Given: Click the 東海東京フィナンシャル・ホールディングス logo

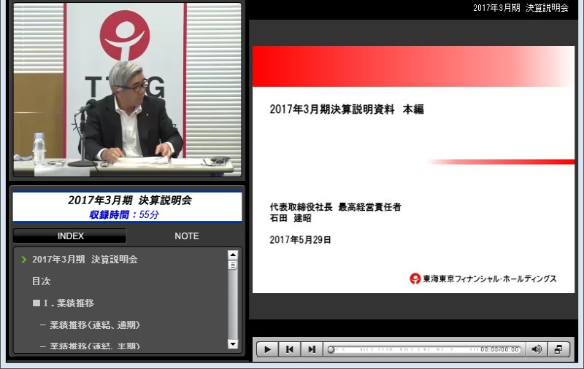Looking at the screenshot, I should click(483, 279).
